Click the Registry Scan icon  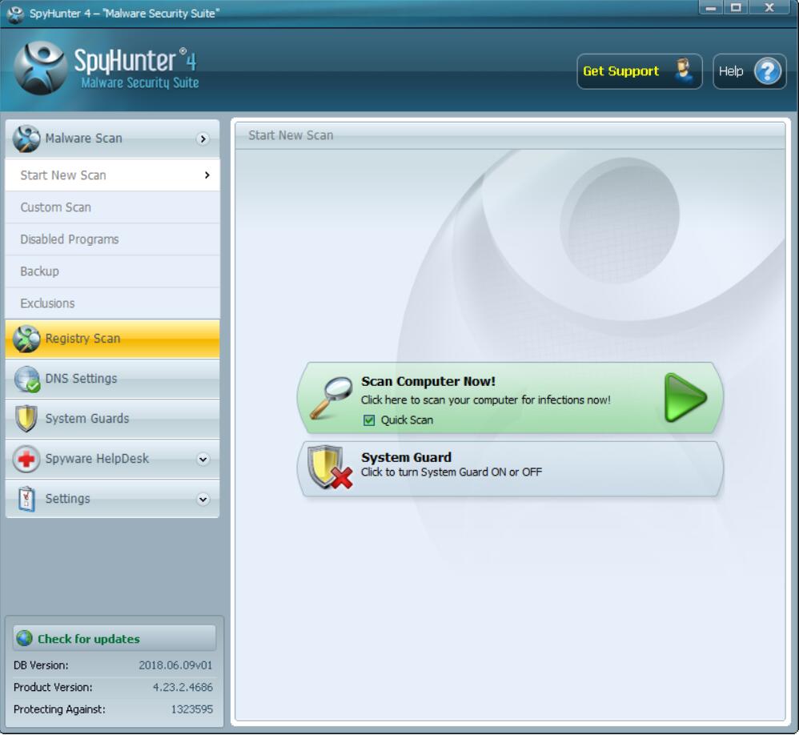click(x=26, y=339)
